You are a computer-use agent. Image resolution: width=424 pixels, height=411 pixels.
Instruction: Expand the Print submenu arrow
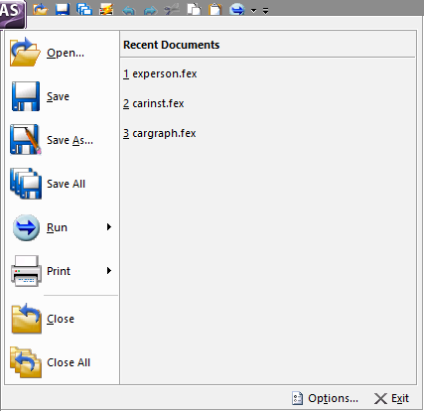[109, 271]
